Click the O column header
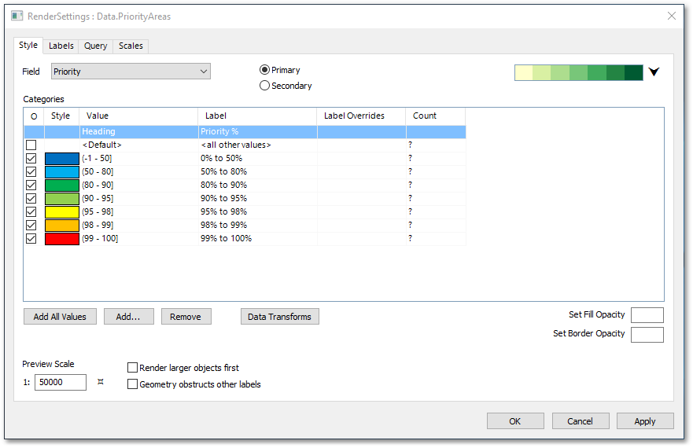The image size is (693, 448). [34, 116]
